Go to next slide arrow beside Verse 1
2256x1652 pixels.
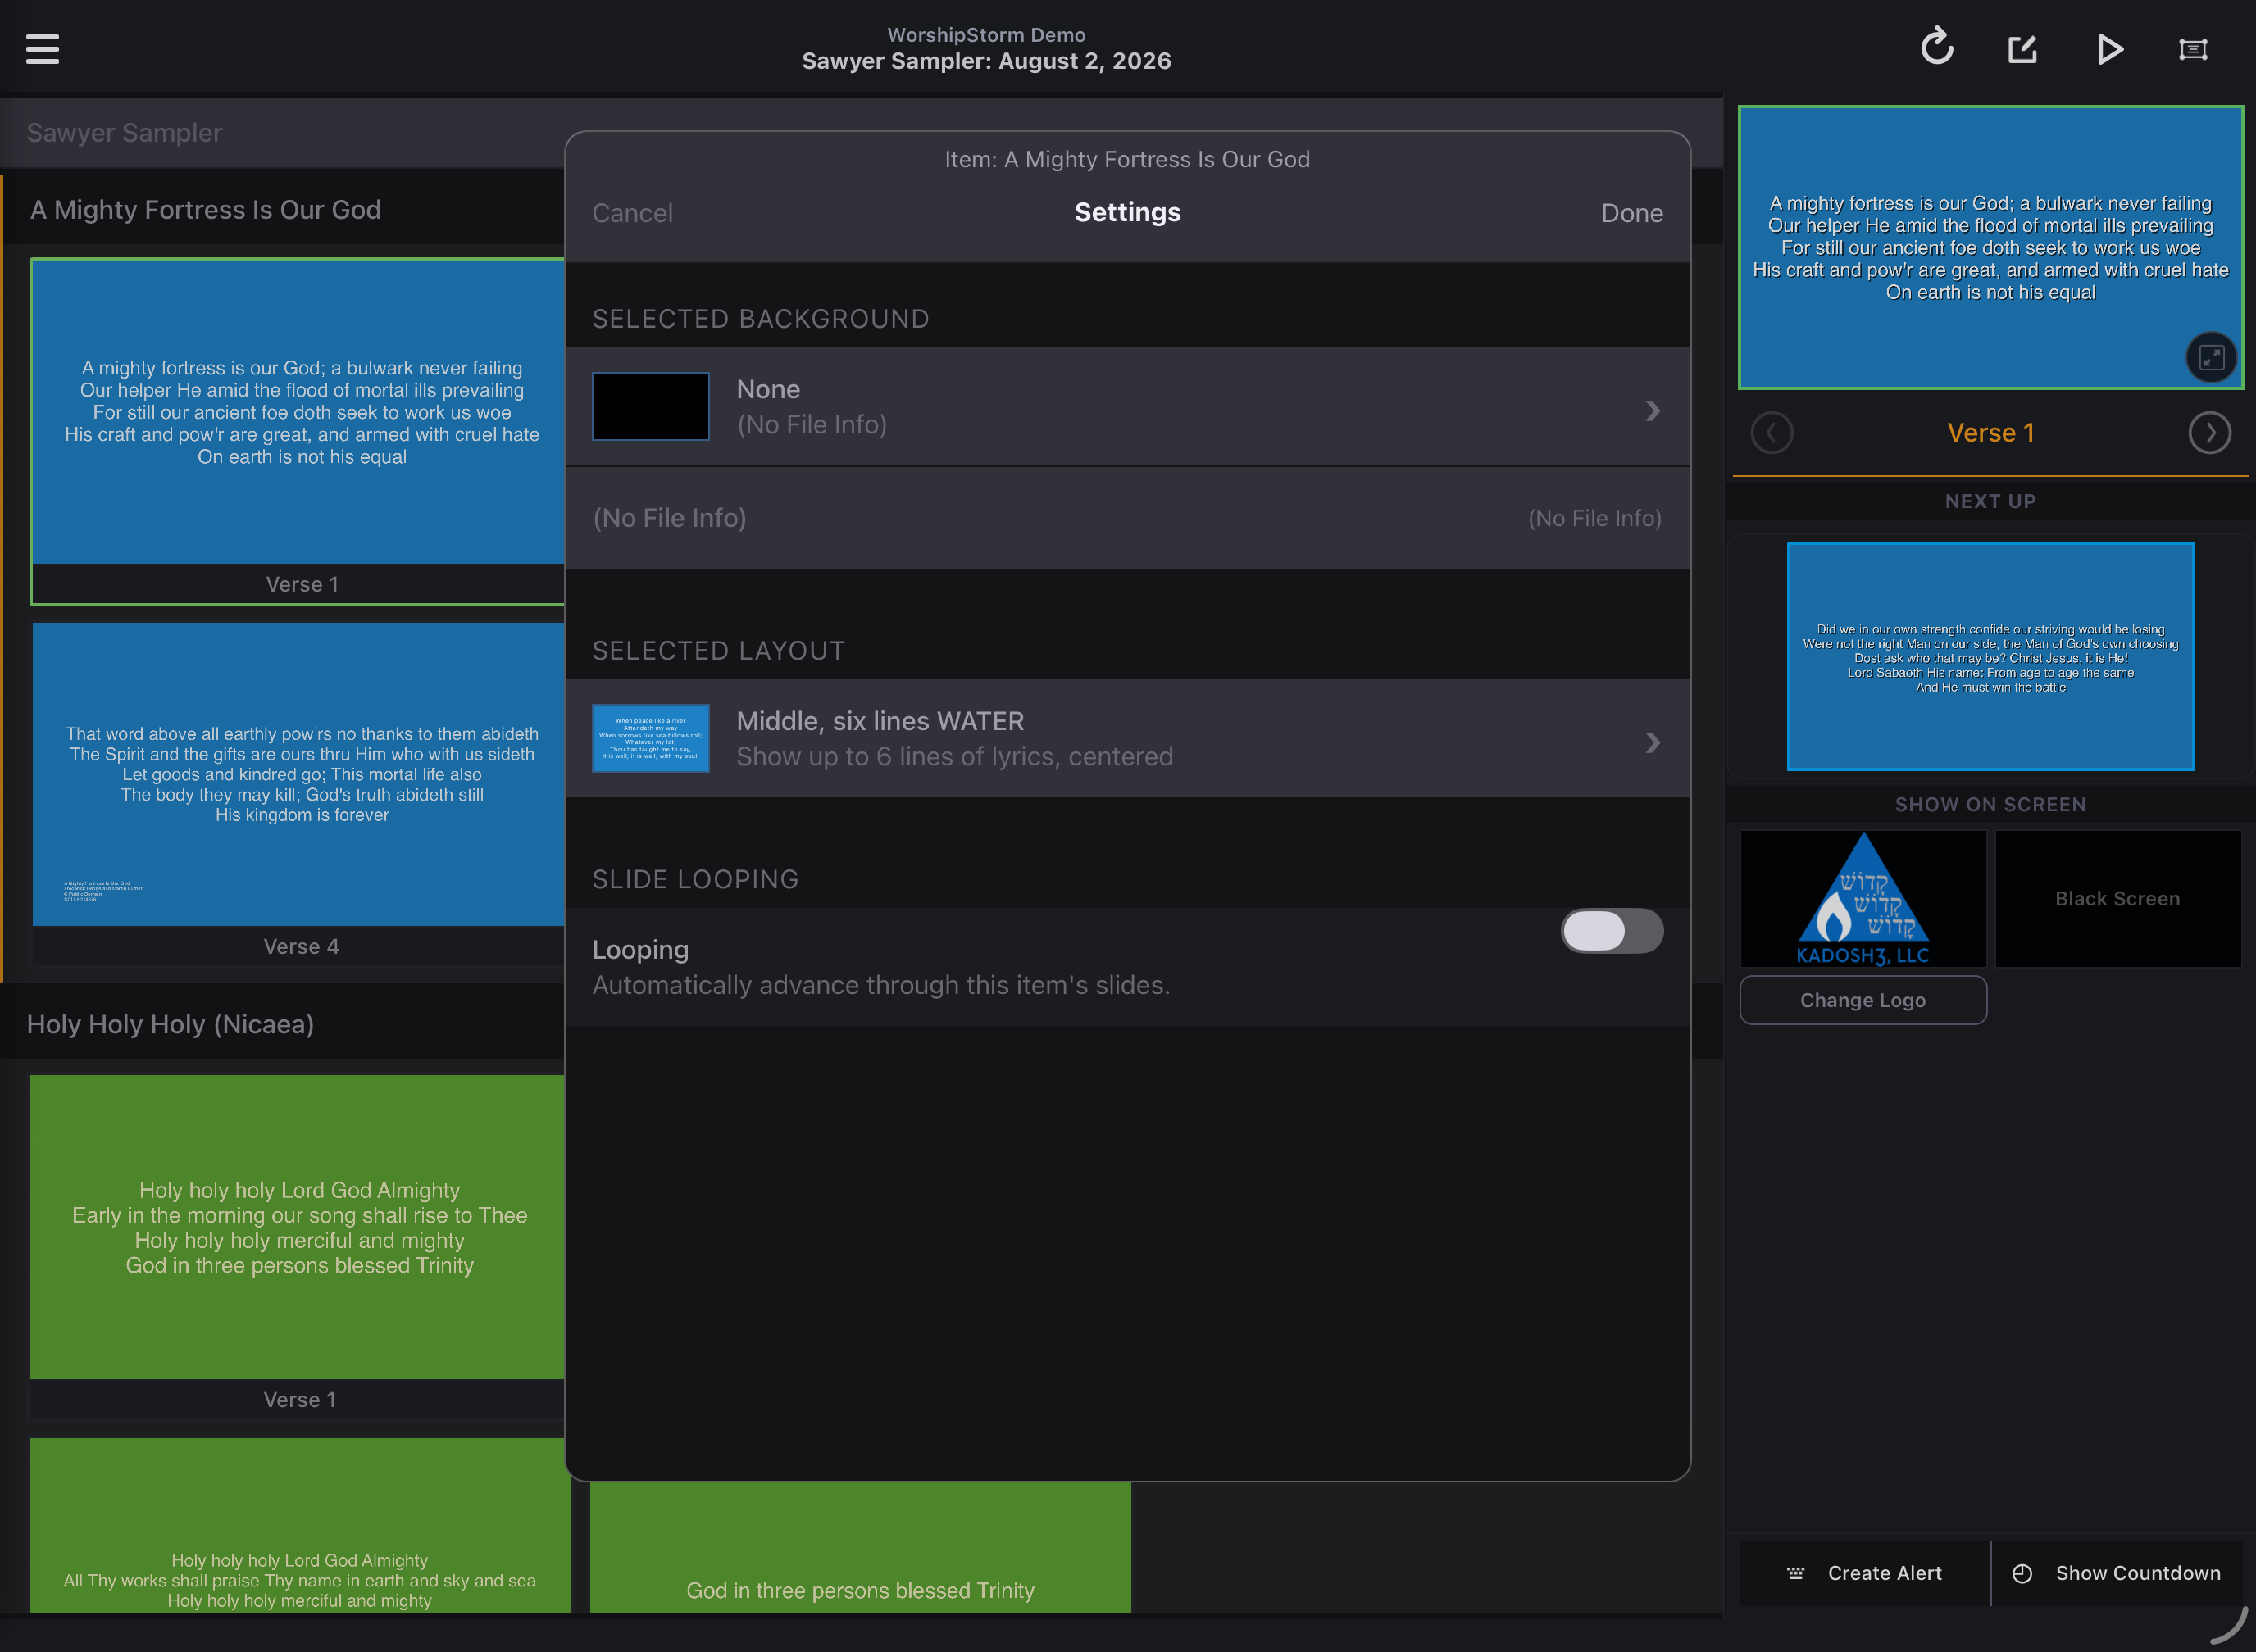pyautogui.click(x=2209, y=433)
